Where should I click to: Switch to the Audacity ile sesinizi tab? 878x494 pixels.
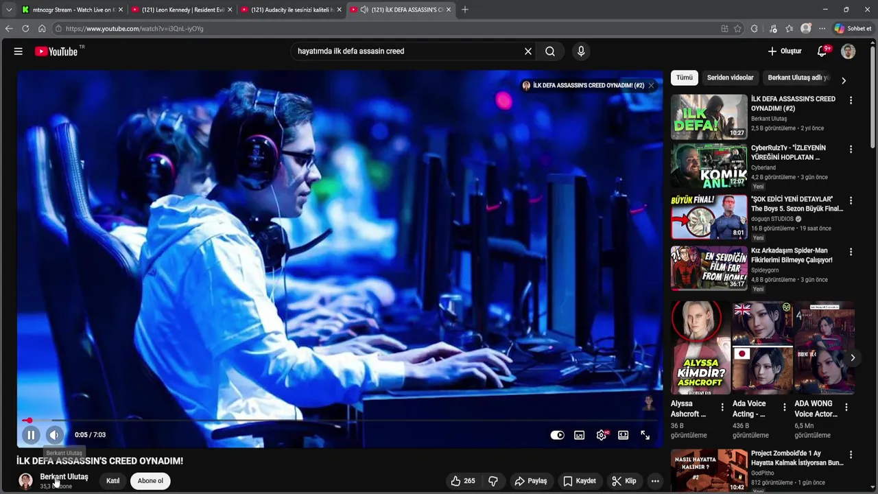click(292, 10)
